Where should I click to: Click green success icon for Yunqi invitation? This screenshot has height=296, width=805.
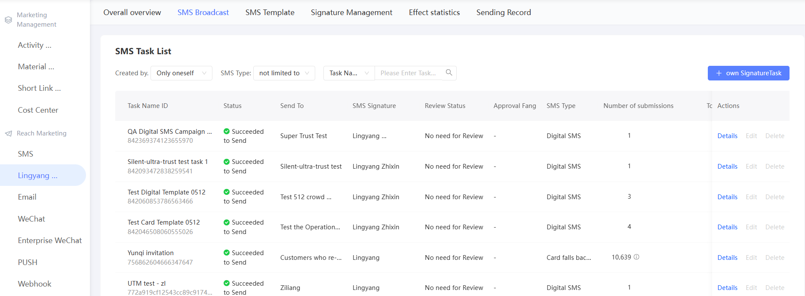[227, 253]
